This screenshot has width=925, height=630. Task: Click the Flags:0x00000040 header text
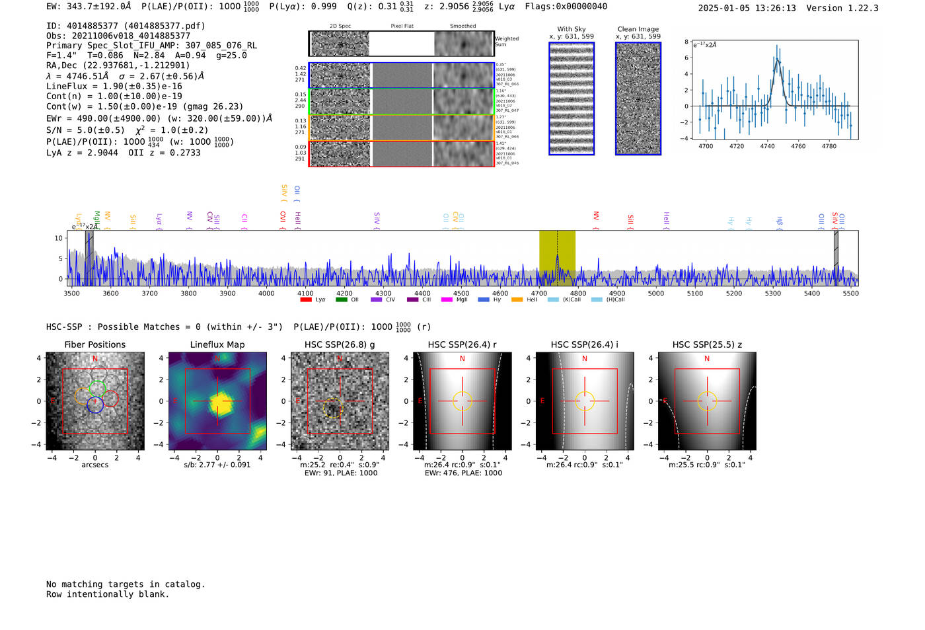click(x=566, y=7)
